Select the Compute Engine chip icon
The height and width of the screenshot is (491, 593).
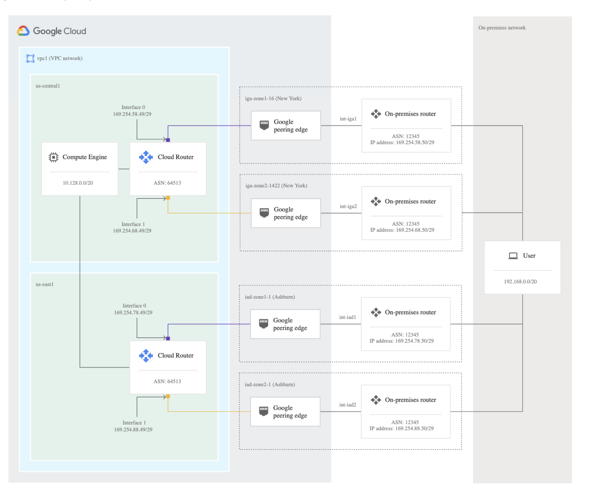pyautogui.click(x=54, y=157)
